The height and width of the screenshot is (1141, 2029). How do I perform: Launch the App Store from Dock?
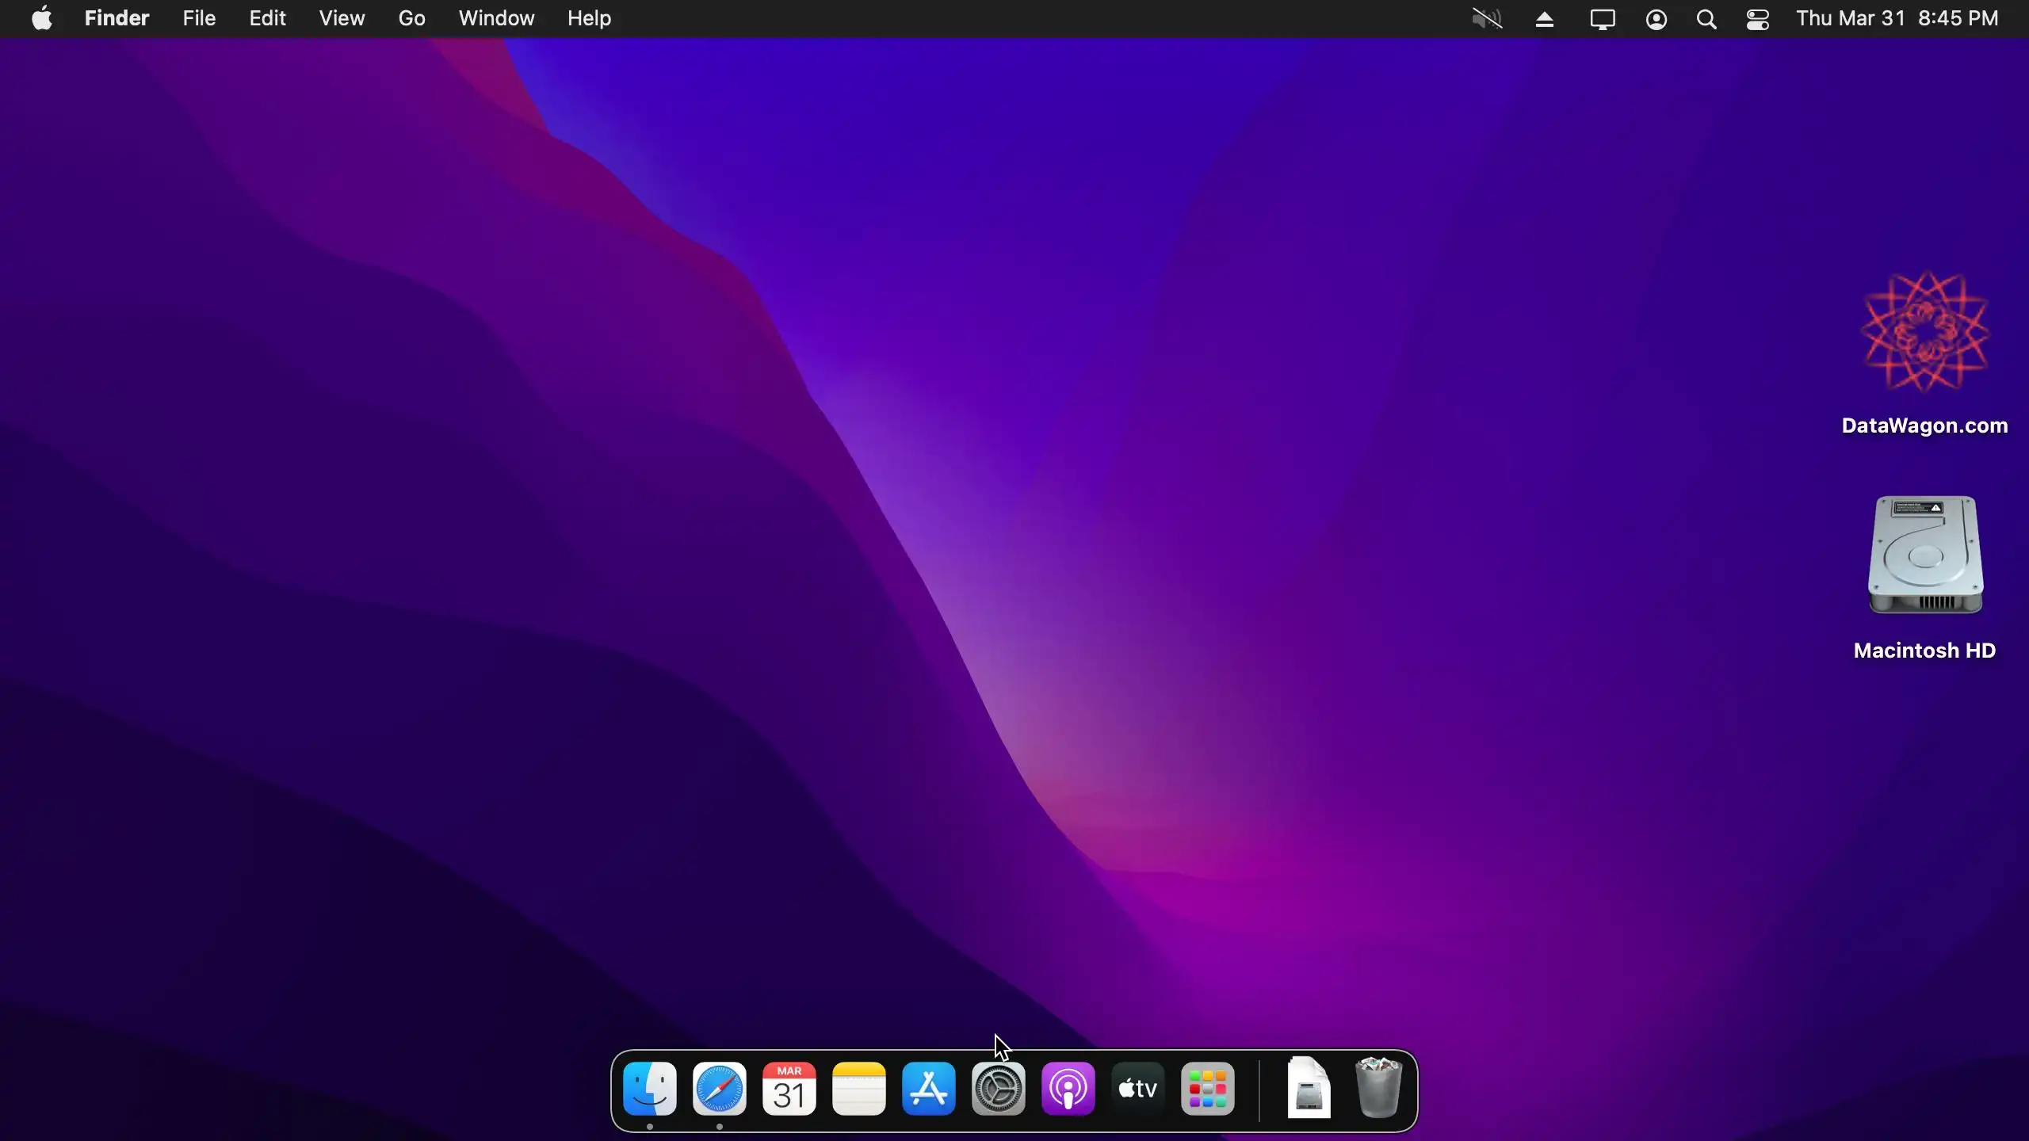point(928,1089)
